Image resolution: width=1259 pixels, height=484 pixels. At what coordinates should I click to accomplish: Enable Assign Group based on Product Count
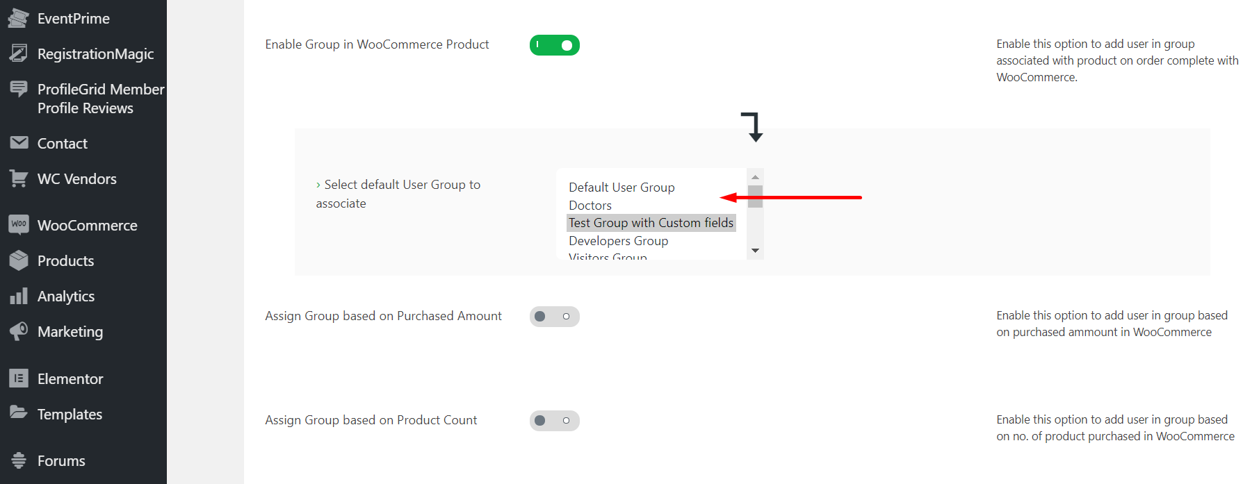(x=554, y=421)
